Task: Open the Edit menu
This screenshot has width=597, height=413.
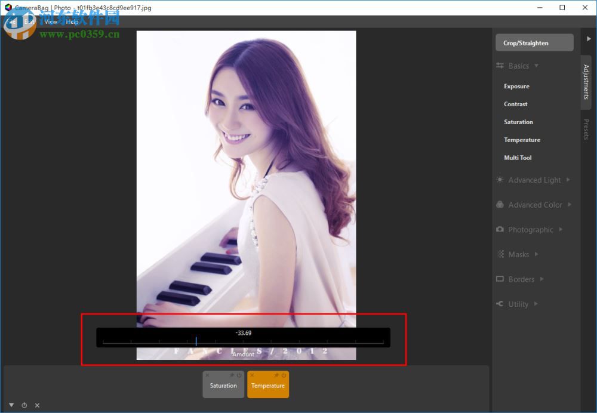Action: tap(29, 21)
